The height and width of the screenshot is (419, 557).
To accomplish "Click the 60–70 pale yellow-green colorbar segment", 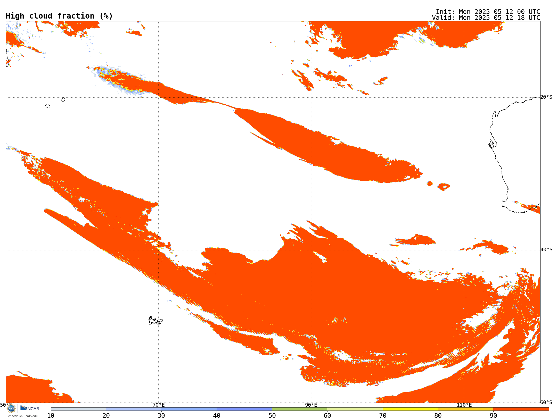I will [355, 409].
